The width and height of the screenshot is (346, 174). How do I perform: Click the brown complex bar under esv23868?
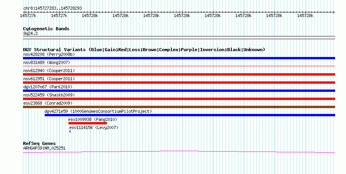pyautogui.click(x=179, y=107)
